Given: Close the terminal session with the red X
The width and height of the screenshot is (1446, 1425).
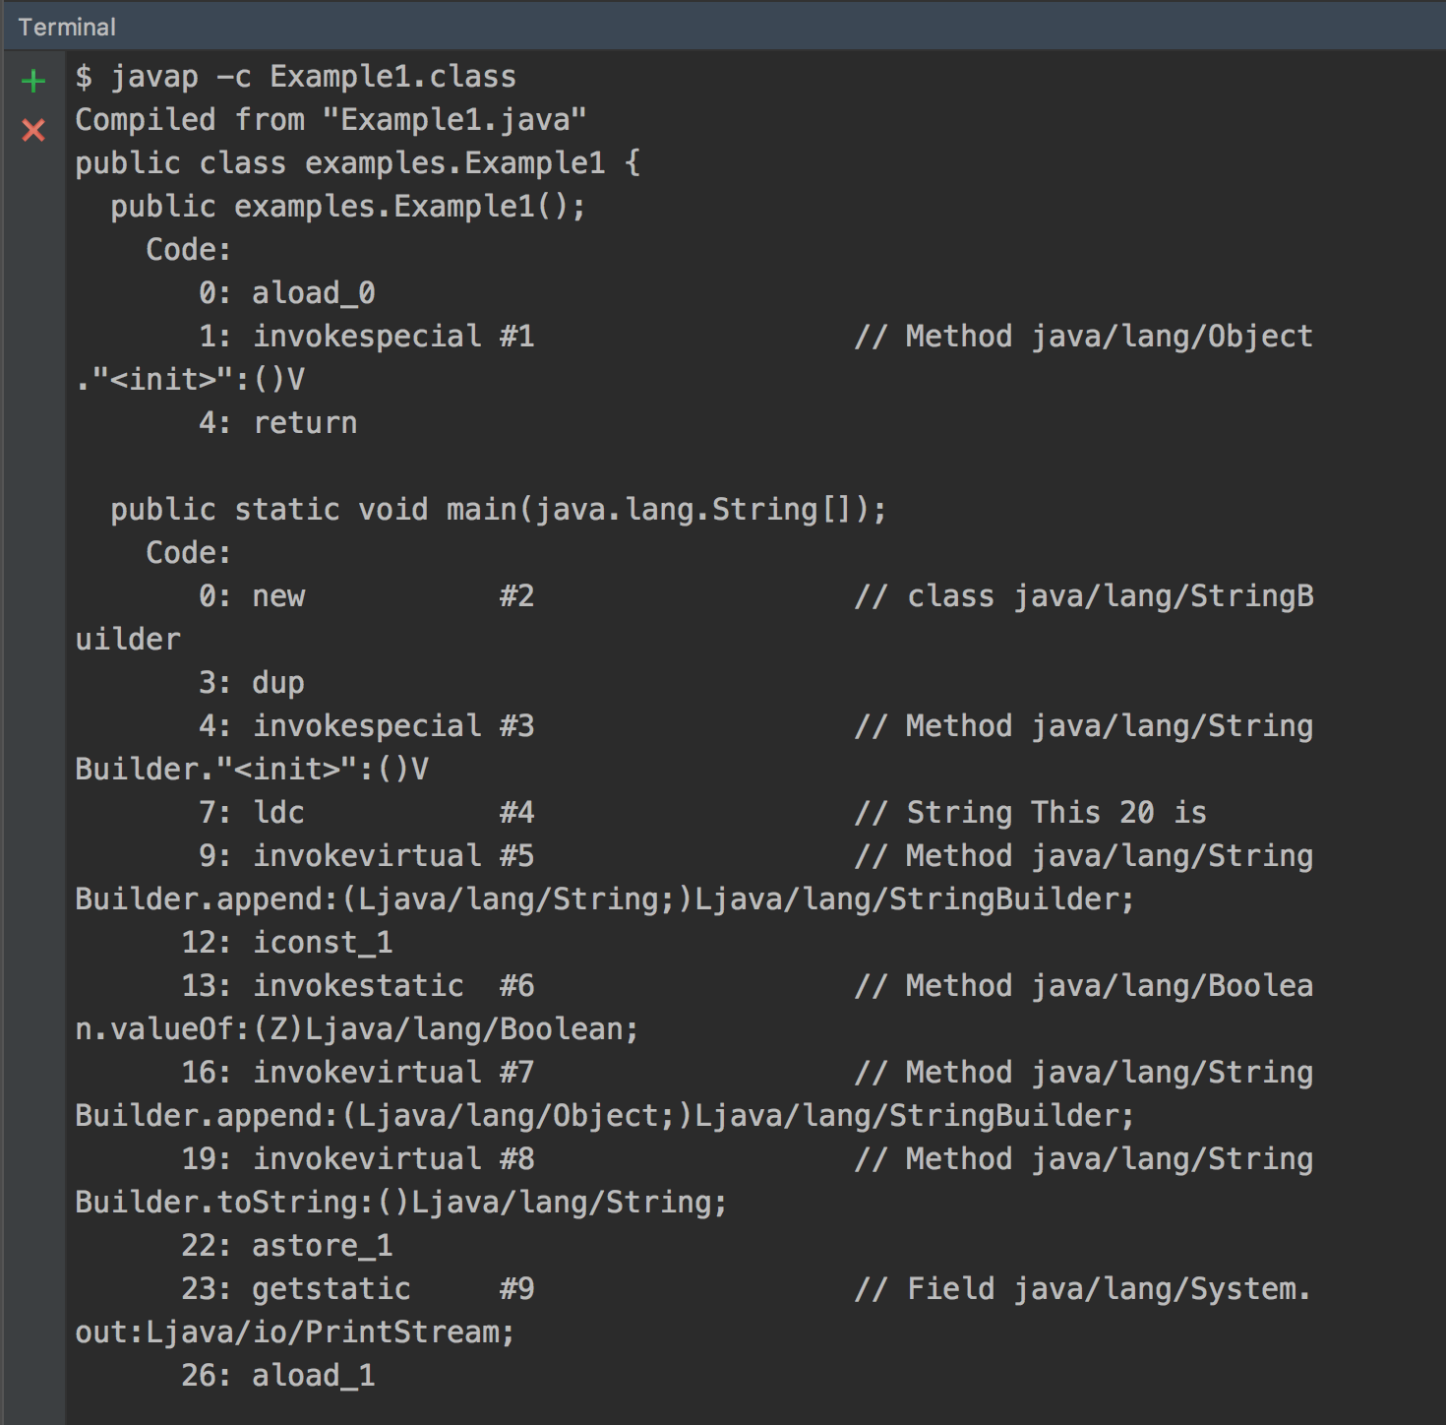Looking at the screenshot, I should click(x=33, y=130).
